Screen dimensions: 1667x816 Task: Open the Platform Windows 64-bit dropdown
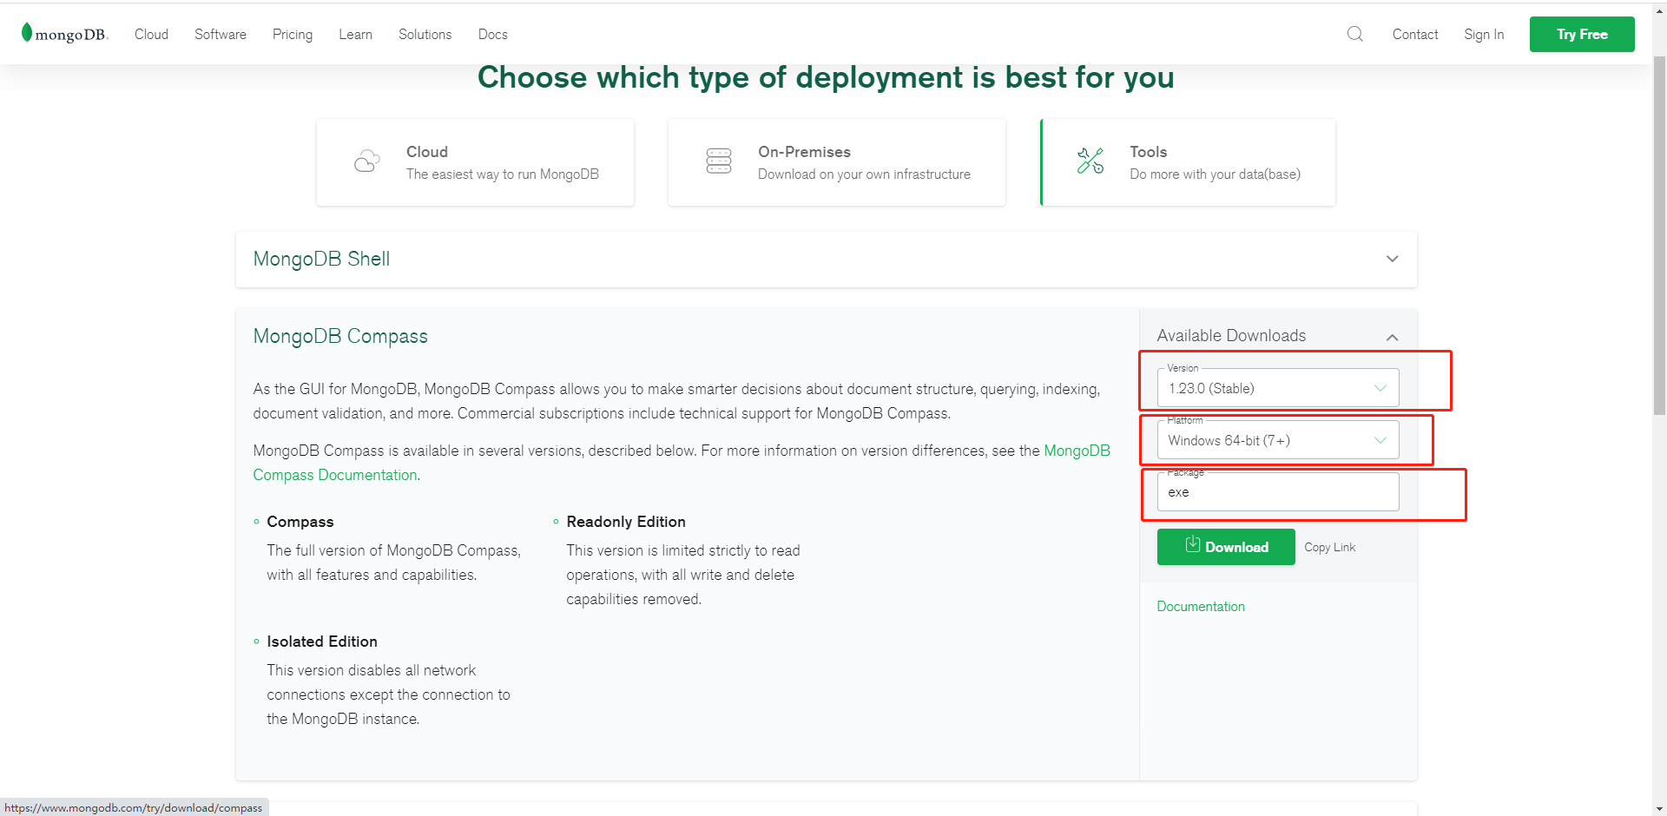pyautogui.click(x=1278, y=440)
